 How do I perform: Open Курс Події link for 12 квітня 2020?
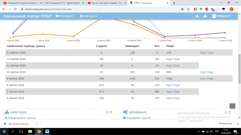(173, 59)
